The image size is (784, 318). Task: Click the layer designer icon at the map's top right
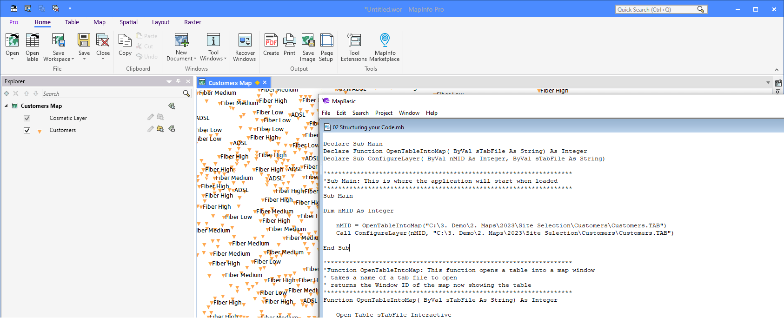click(x=778, y=83)
